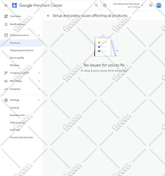Click the Analytics label
Screen dimensions: 165x176
point(15,89)
